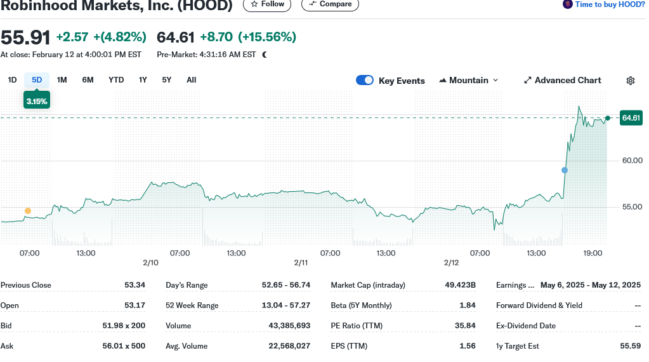Click the Previous Close value 53.34

[135, 285]
